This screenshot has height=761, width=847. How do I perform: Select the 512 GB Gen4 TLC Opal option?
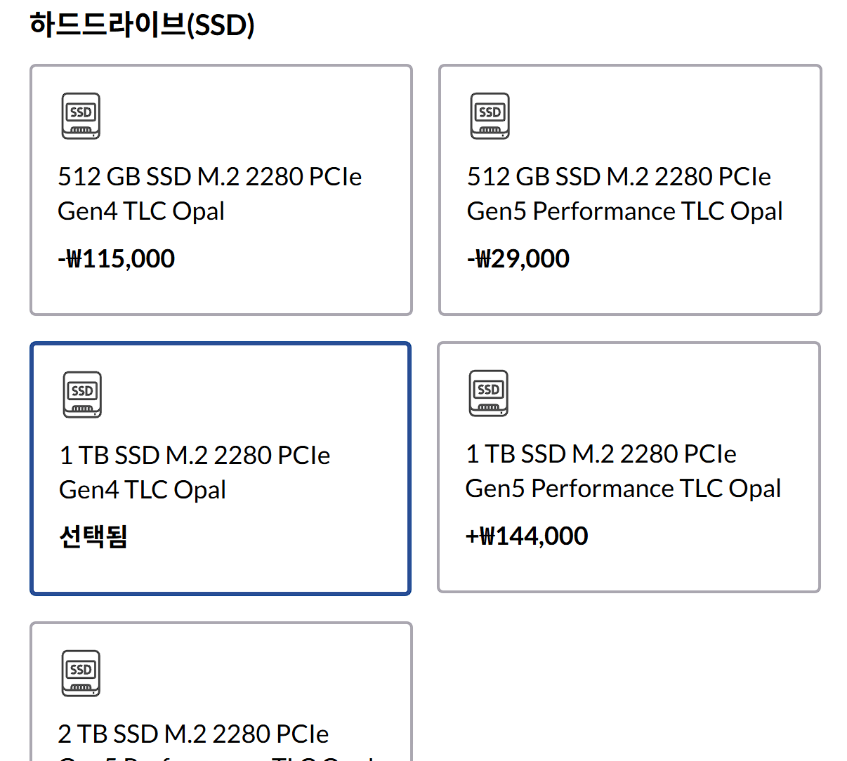pos(221,189)
